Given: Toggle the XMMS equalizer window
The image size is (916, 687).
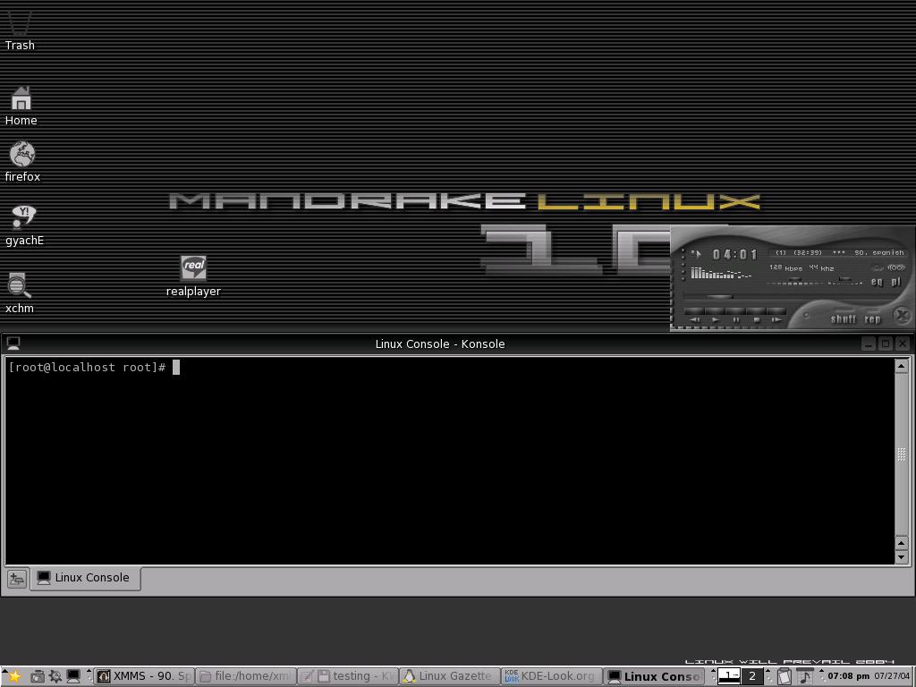Looking at the screenshot, I should 877,282.
